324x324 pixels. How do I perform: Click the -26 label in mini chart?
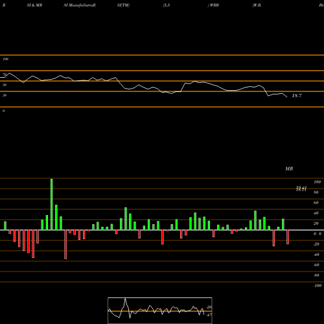click(209, 307)
